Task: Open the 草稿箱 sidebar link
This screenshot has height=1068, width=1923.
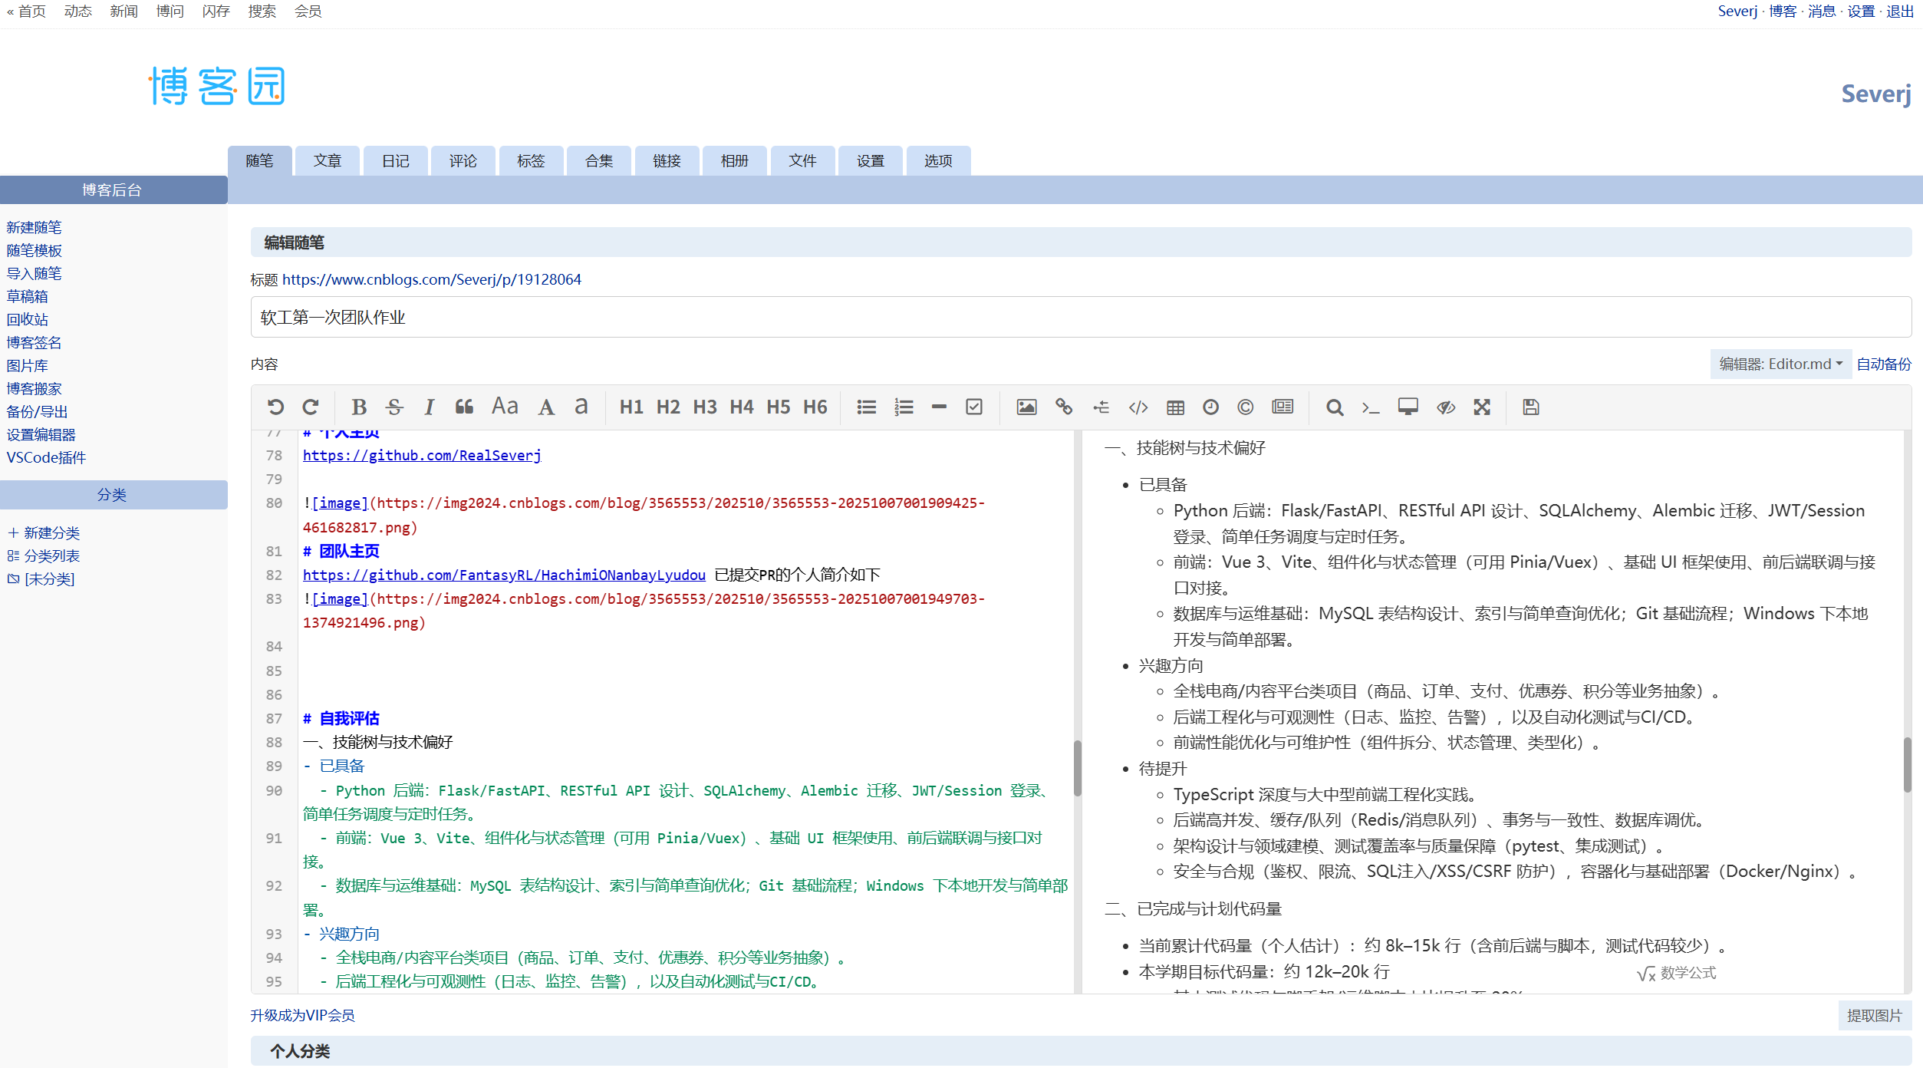Action: (28, 297)
